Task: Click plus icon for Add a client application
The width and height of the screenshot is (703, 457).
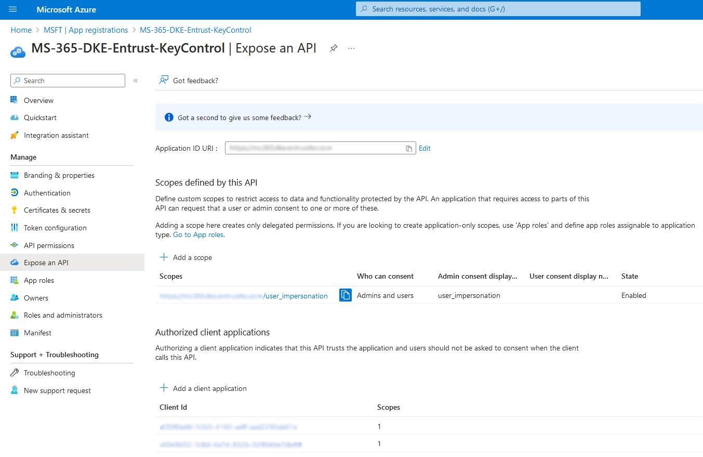Action: point(164,388)
